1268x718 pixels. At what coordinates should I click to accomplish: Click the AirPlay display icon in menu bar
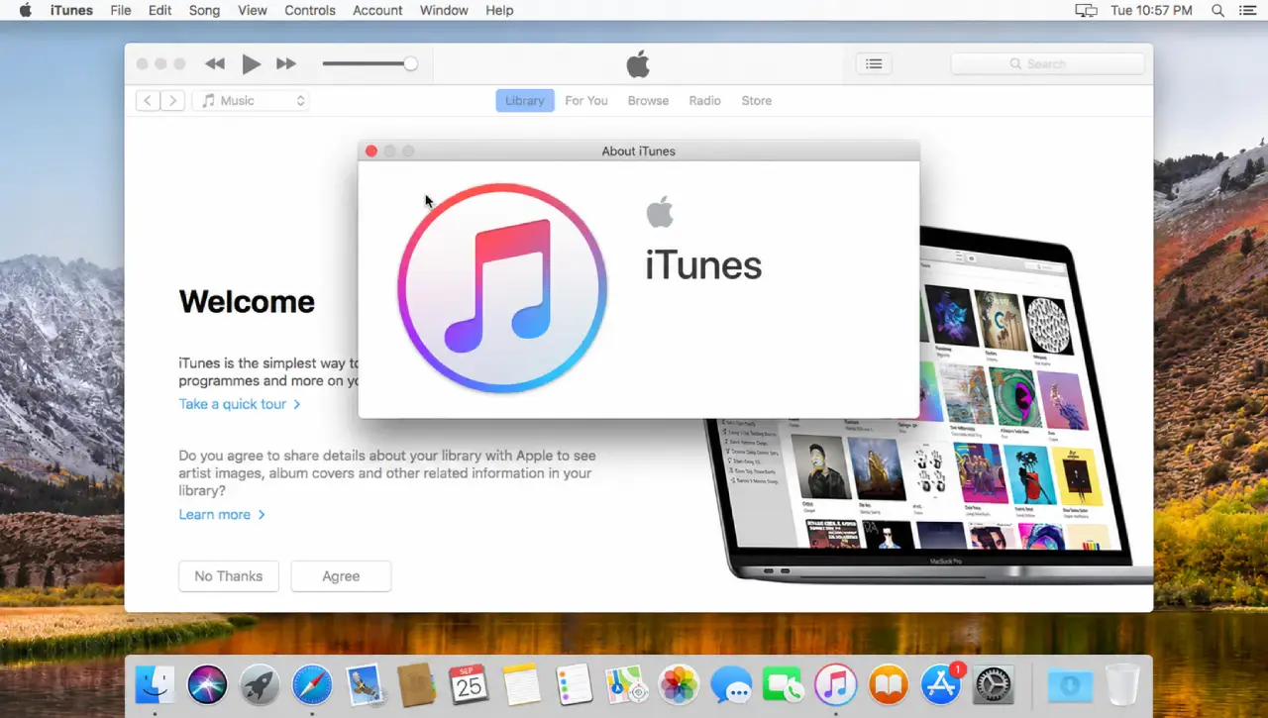click(1087, 10)
